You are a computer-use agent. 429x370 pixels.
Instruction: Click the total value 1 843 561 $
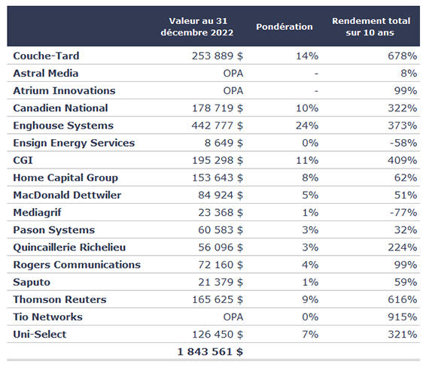click(210, 352)
